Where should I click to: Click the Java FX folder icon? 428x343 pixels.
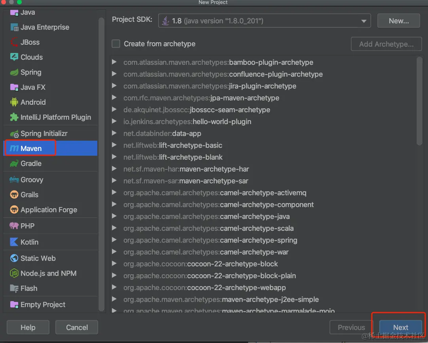14,87
